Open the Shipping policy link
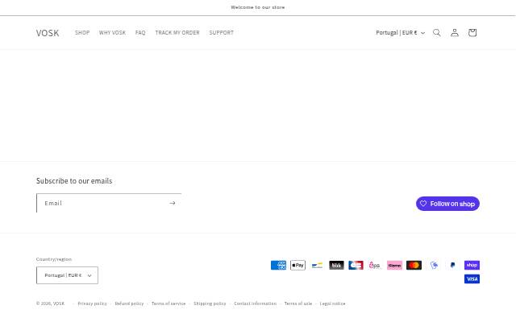Image resolution: width=516 pixels, height=322 pixels. pos(210,303)
